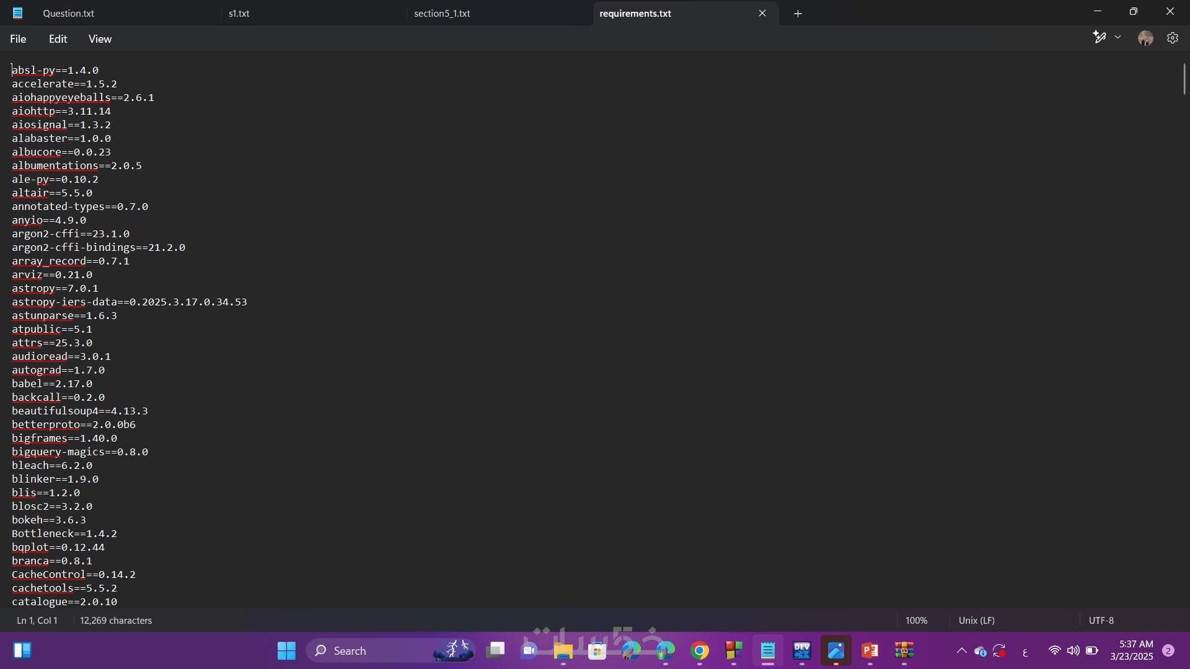Image resolution: width=1190 pixels, height=669 pixels.
Task: Click the user account profile picture
Action: point(1145,38)
